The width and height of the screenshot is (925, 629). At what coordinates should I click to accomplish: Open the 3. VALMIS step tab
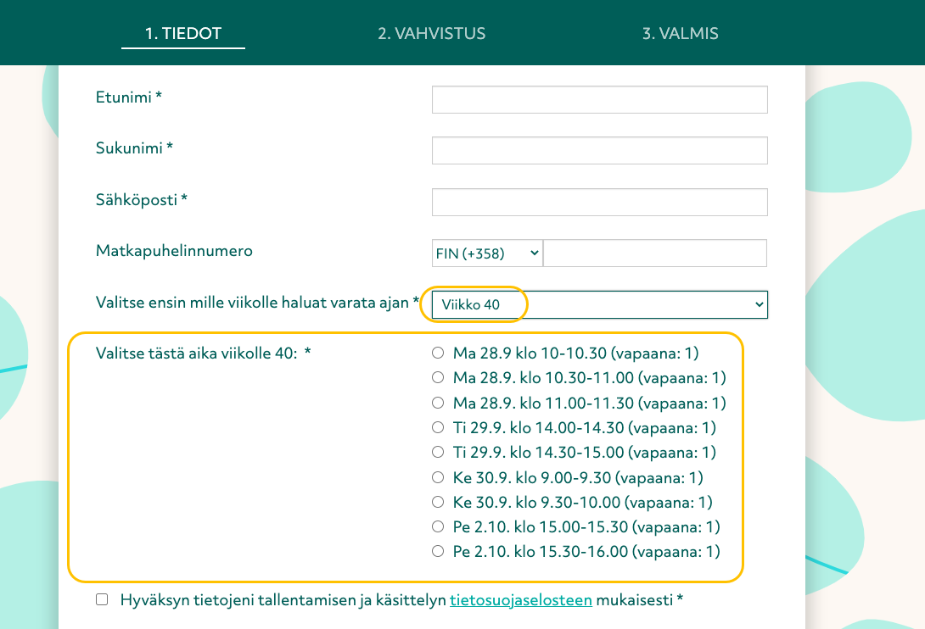pos(680,34)
